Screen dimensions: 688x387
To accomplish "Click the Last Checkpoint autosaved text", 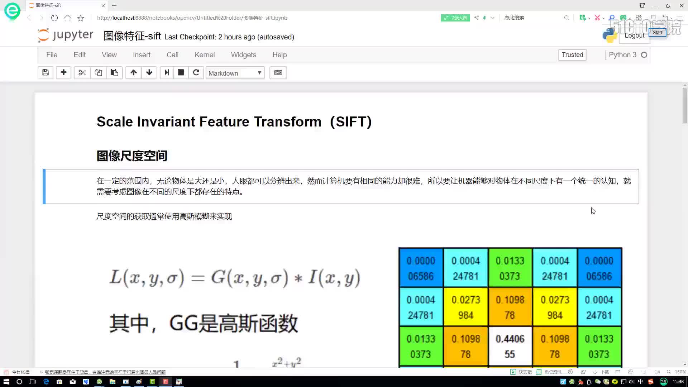I will (229, 37).
